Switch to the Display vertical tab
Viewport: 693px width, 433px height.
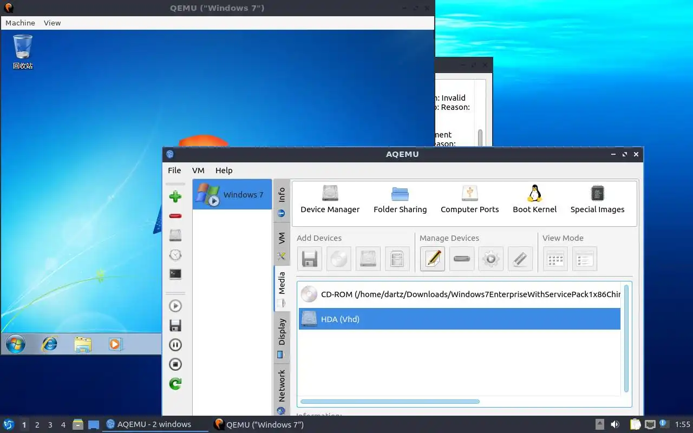[x=282, y=337]
